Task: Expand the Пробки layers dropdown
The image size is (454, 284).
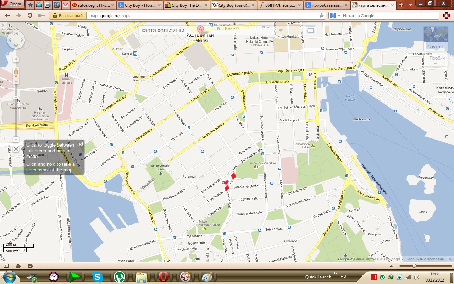Action: click(x=436, y=60)
